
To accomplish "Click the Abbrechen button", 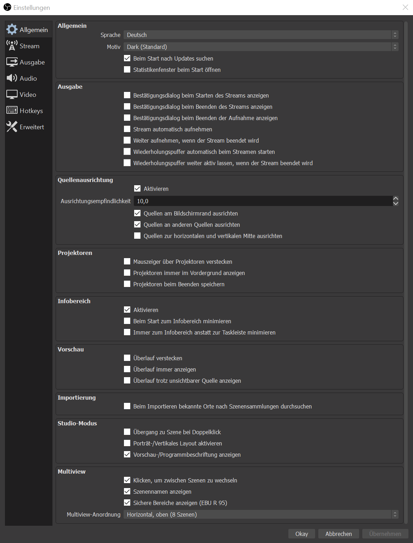I will click(338, 534).
